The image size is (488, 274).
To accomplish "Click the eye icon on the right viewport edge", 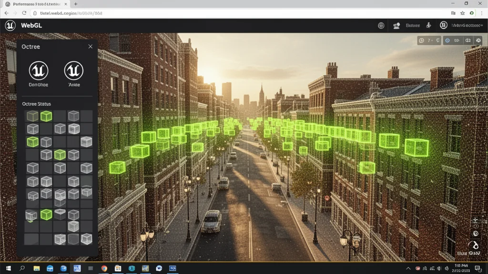I will (x=476, y=226).
